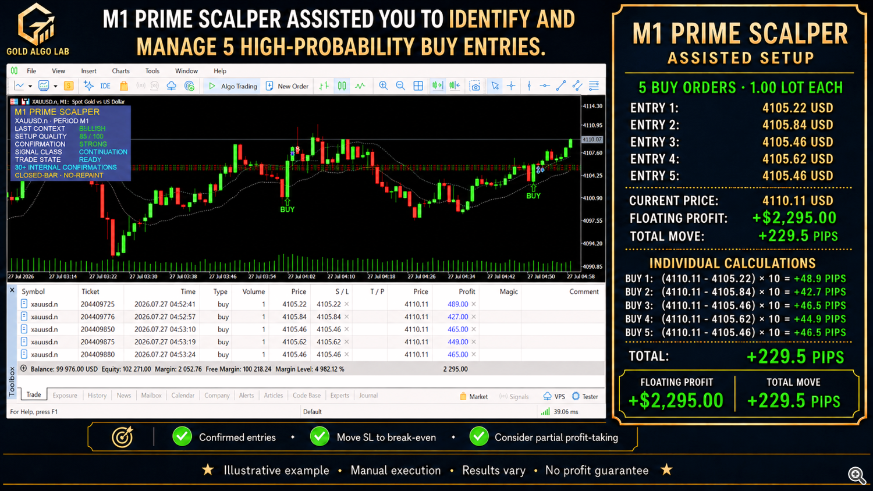The image size is (873, 491).
Task: Open Market link in toolbox footer
Action: (x=474, y=397)
